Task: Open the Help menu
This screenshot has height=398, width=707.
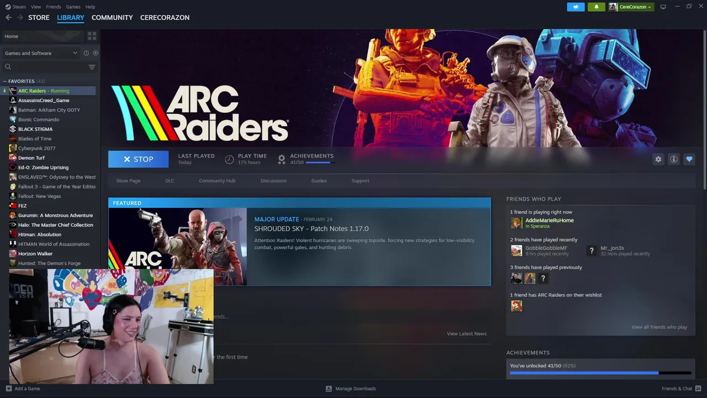Action: 90,7
